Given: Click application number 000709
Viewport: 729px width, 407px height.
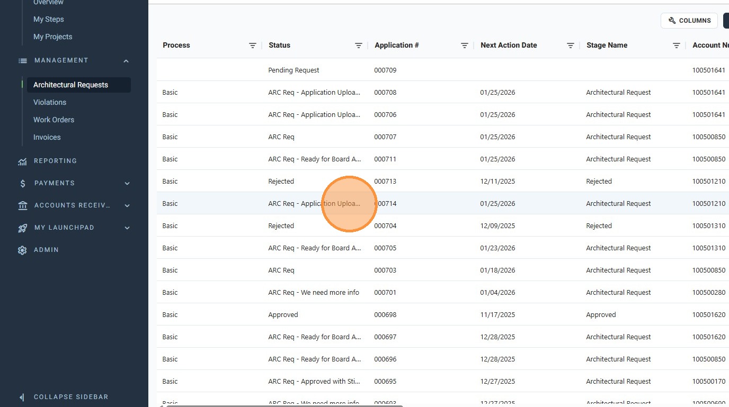Looking at the screenshot, I should click(x=385, y=70).
